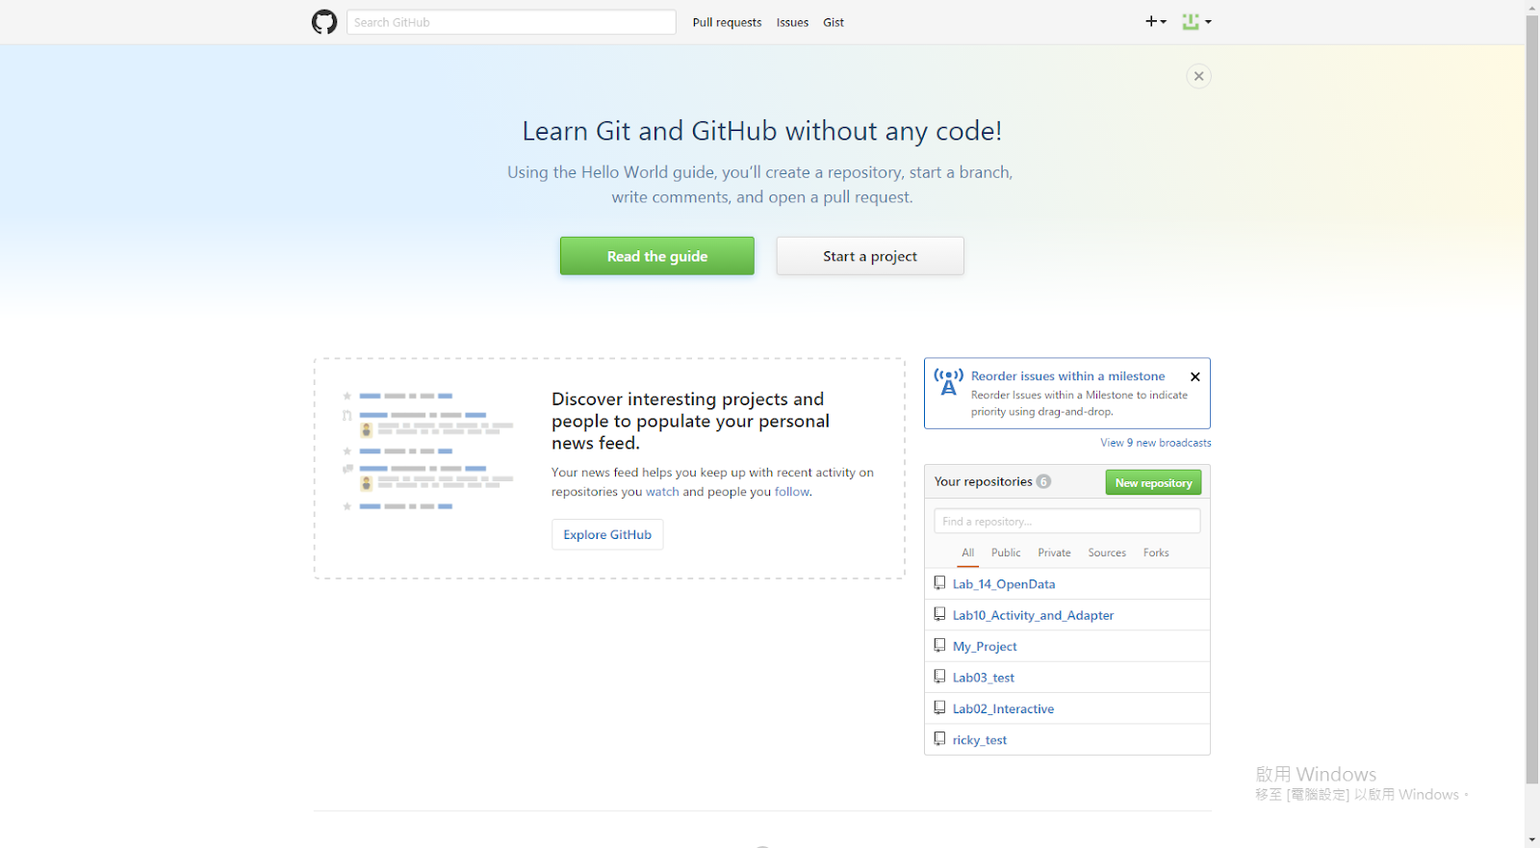
Task: Switch to the Public repositories tab
Action: point(1006,552)
